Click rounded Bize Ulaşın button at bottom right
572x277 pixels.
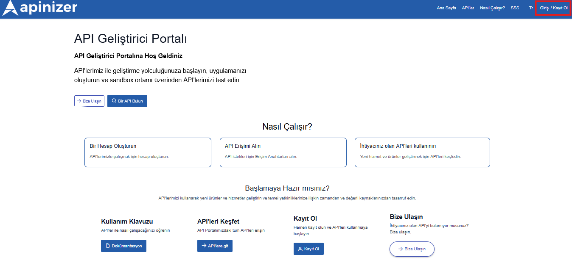tap(412, 249)
